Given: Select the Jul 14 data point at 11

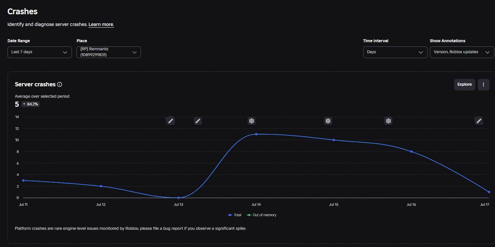Looking at the screenshot, I should click(x=256, y=134).
